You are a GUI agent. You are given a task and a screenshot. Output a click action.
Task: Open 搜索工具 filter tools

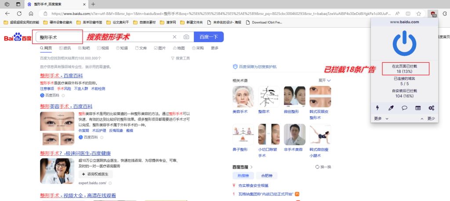point(180,58)
